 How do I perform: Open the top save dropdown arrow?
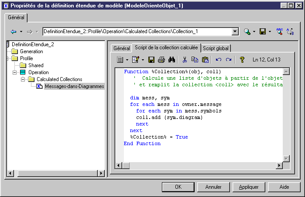point(270,32)
